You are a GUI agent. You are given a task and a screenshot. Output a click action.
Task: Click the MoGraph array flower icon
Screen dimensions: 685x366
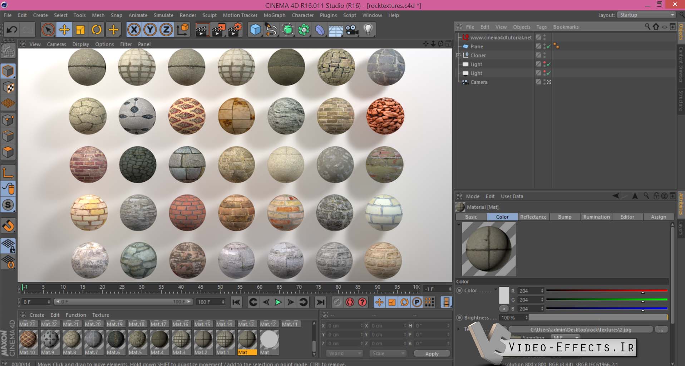click(304, 30)
